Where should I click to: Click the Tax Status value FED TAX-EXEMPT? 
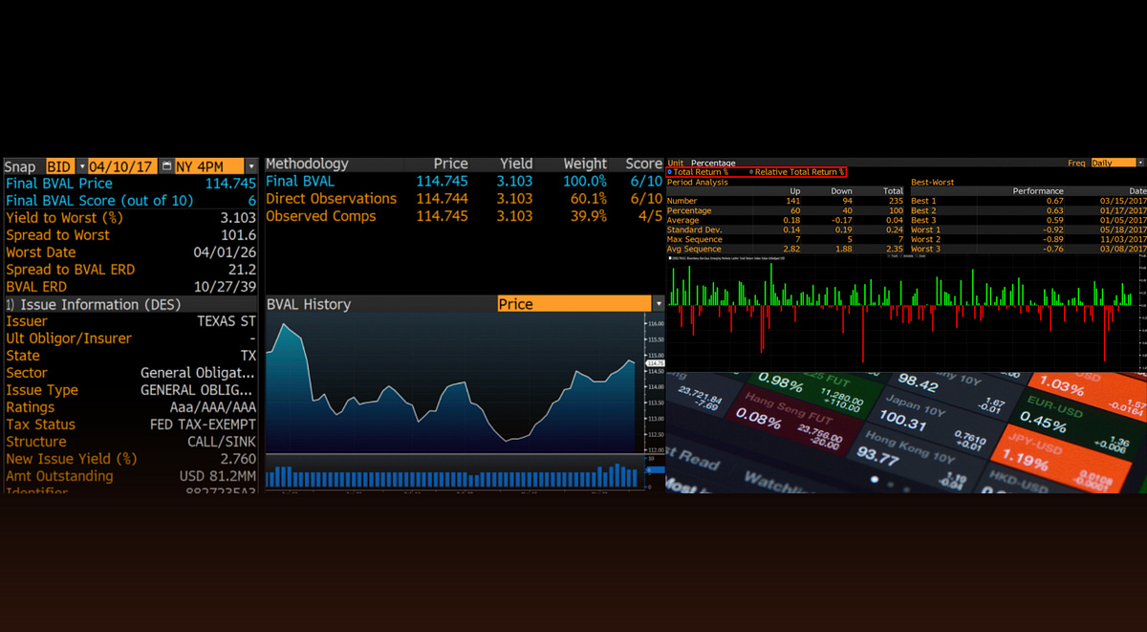click(x=204, y=425)
